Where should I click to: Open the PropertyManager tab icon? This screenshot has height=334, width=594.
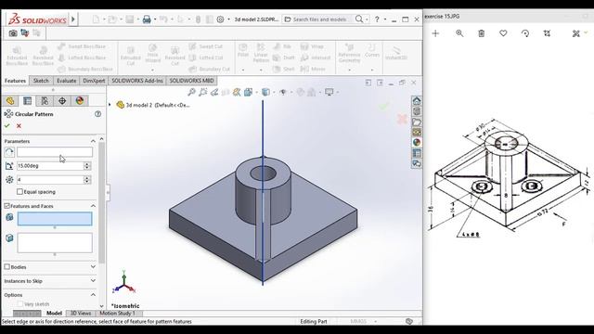coord(27,101)
